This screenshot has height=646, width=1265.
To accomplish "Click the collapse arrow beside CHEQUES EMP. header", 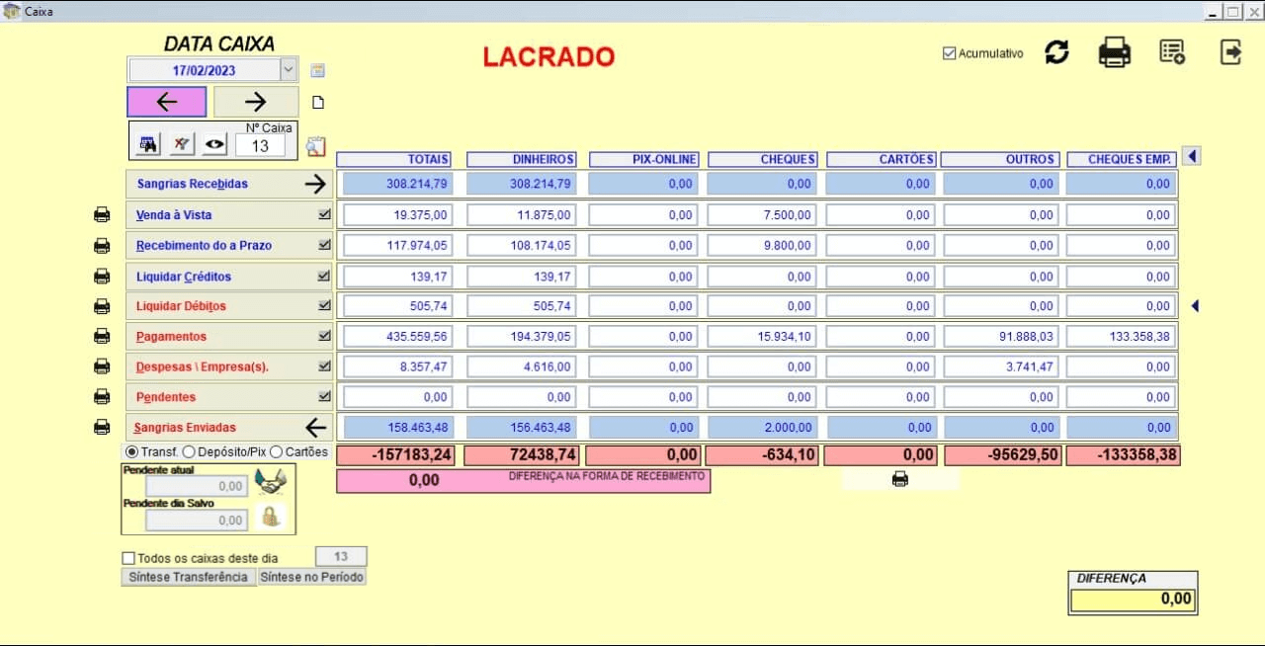I will tap(1191, 156).
